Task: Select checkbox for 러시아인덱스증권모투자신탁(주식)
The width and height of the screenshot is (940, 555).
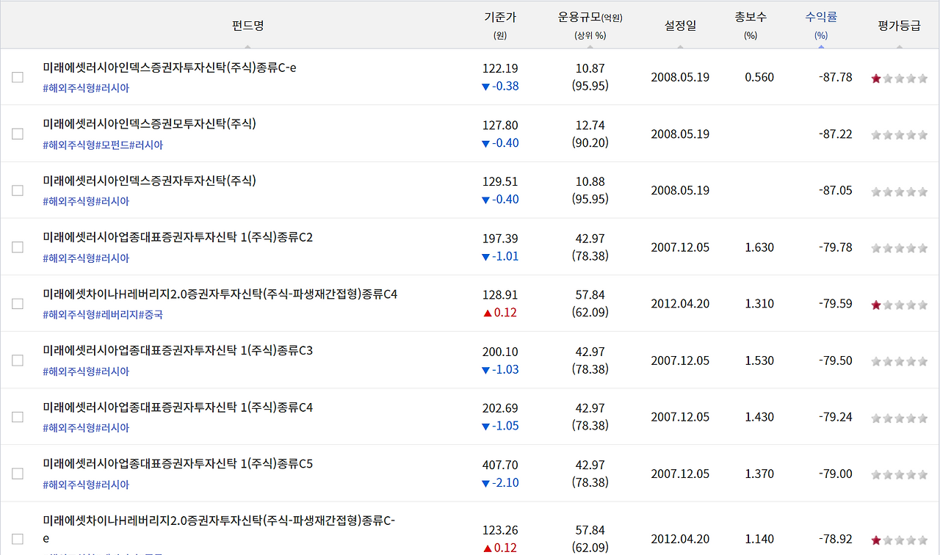Action: tap(18, 134)
